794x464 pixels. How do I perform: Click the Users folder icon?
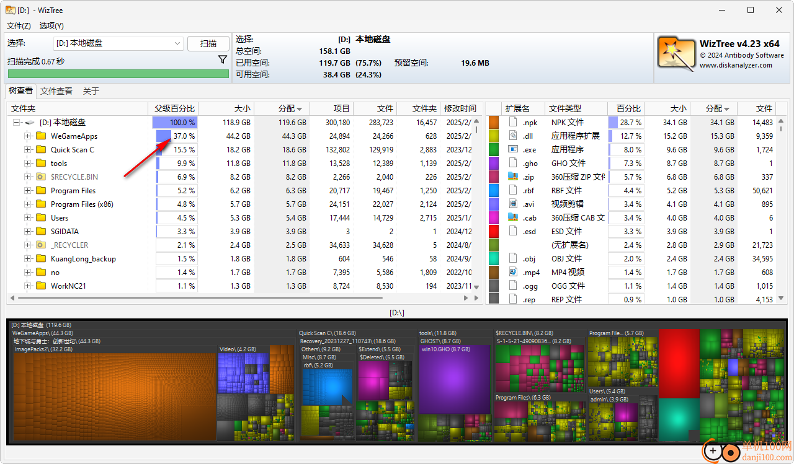(42, 218)
